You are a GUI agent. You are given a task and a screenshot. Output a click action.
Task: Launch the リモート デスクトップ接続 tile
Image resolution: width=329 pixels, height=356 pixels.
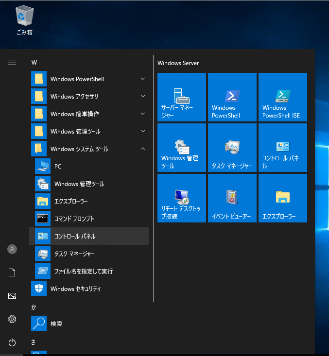pos(182,198)
